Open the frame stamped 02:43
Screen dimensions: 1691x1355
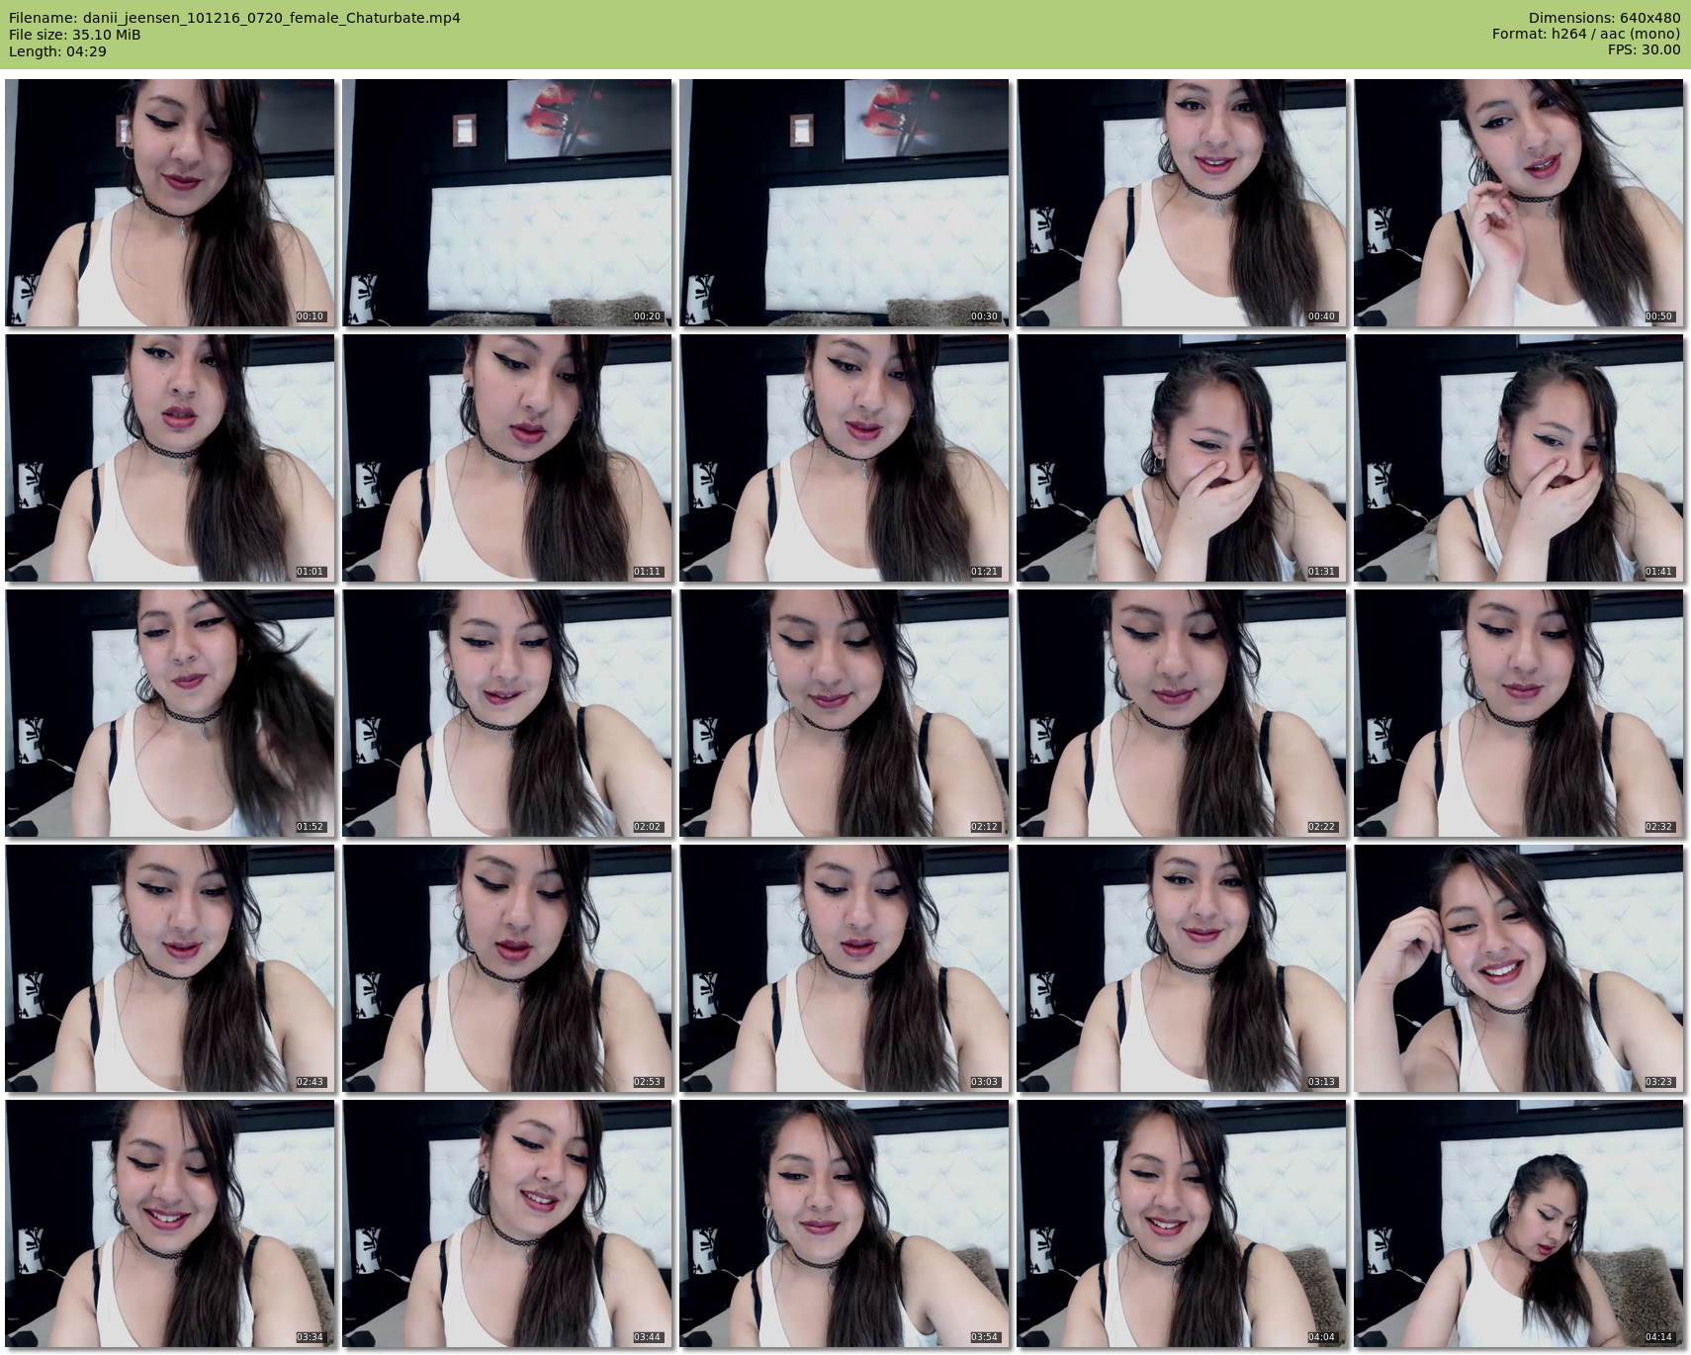(170, 968)
